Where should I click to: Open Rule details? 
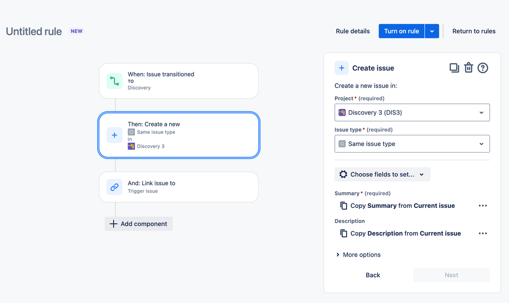[353, 31]
